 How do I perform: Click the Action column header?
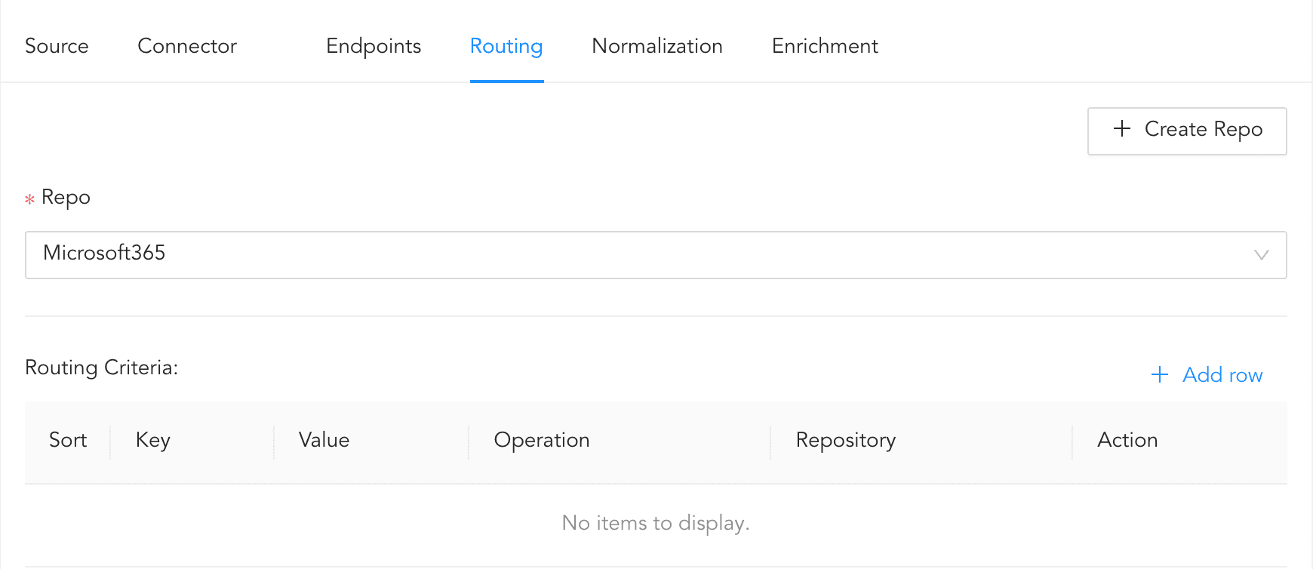pyautogui.click(x=1127, y=440)
